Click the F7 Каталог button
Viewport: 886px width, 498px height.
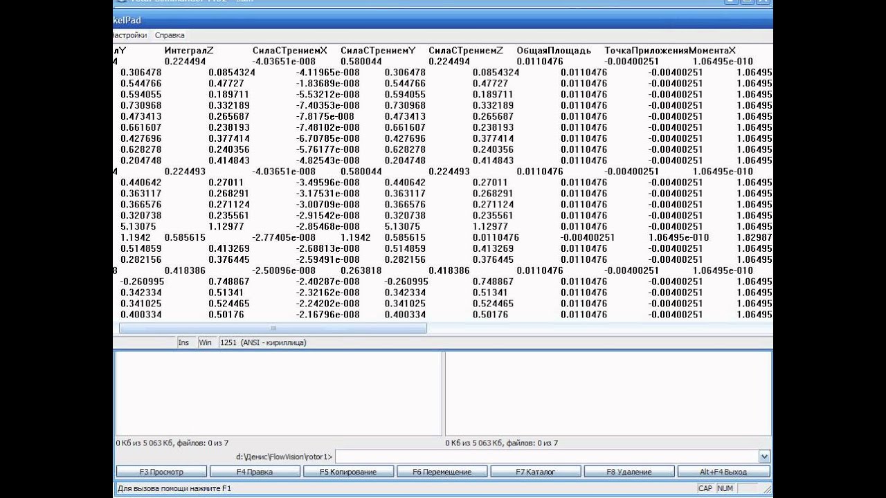tap(536, 472)
